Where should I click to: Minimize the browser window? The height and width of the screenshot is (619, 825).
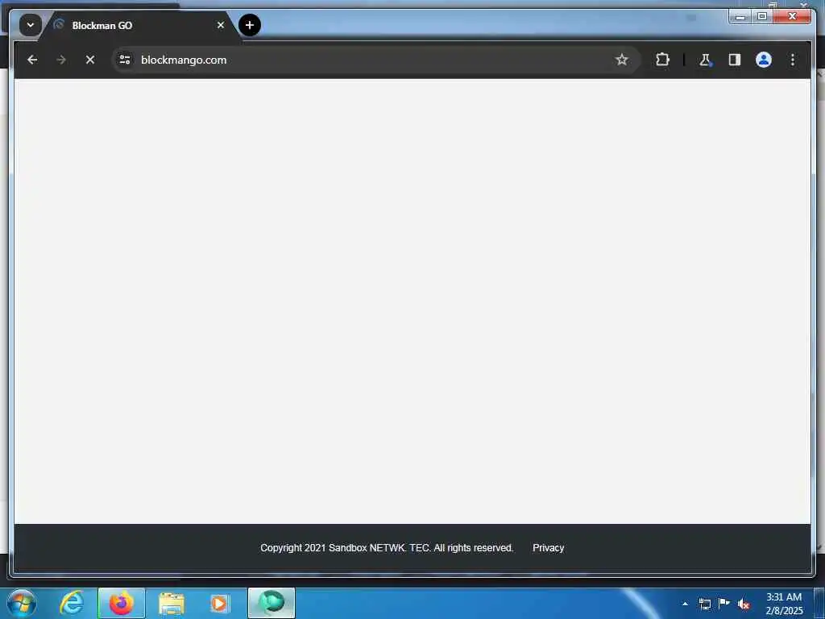click(x=740, y=17)
